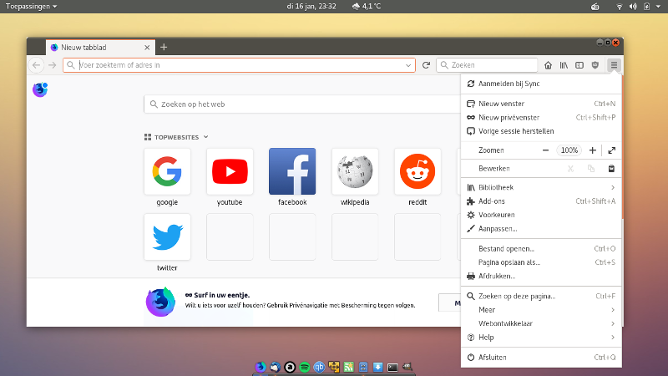Select Vorige sessie herstellen

(x=541, y=131)
